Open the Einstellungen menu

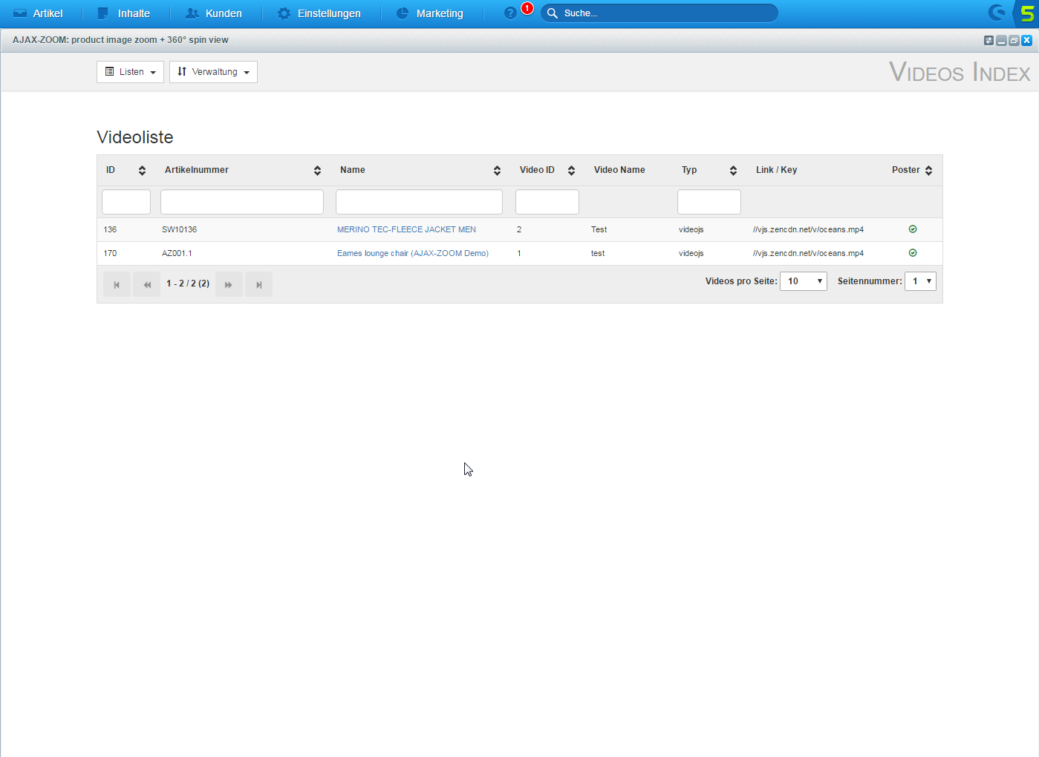tap(319, 13)
